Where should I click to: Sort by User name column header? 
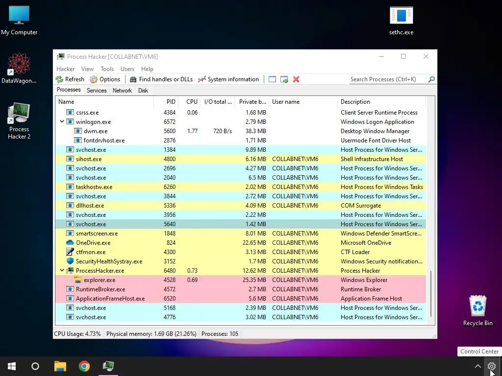pos(303,102)
